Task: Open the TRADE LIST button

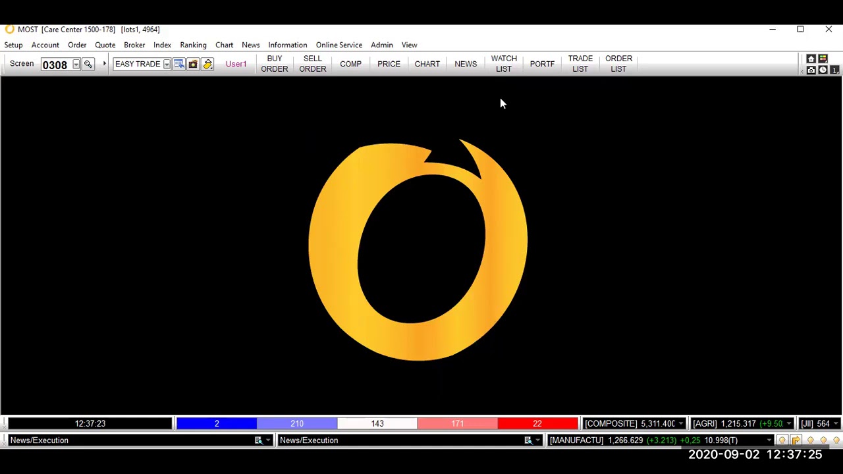Action: (x=580, y=64)
